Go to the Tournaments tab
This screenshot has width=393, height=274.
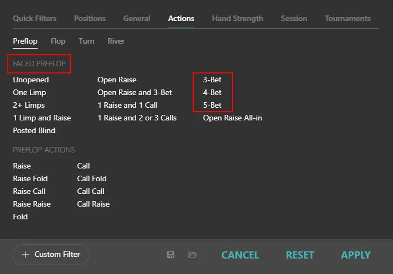point(347,18)
